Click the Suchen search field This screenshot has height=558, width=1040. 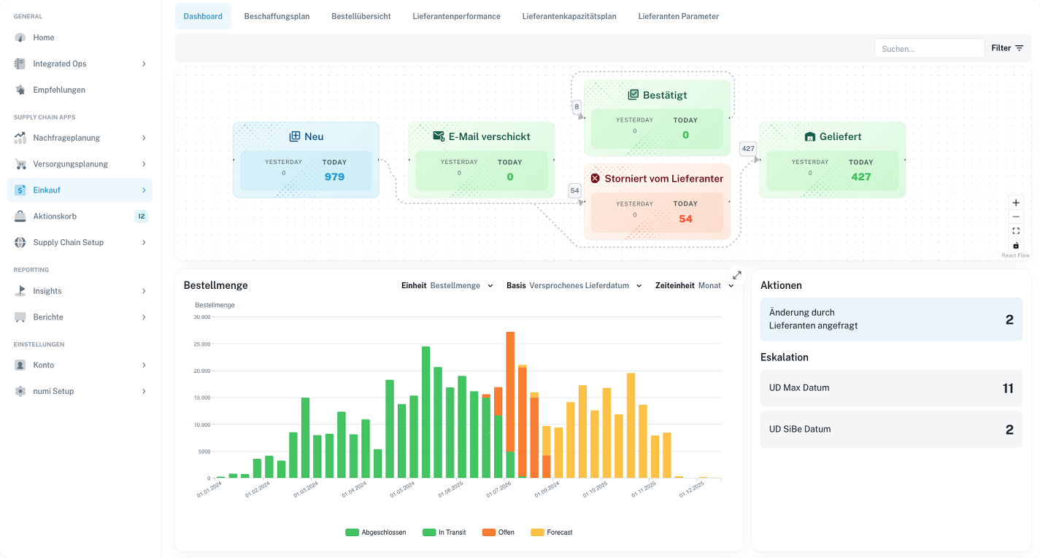(x=928, y=47)
